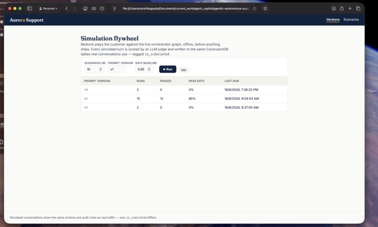This screenshot has width=378, height=227.
Task: Click the Pass Rate column header
Action: click(x=197, y=81)
